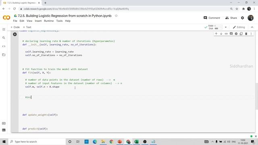This screenshot has height=145, width=258.
Task: Open the Windows notification center
Action: click(x=253, y=141)
